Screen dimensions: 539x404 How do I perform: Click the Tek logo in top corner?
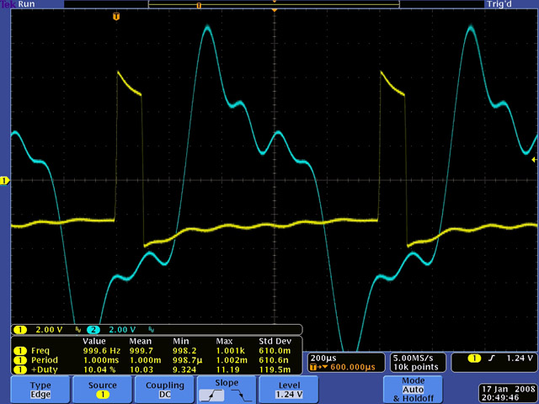point(6,5)
